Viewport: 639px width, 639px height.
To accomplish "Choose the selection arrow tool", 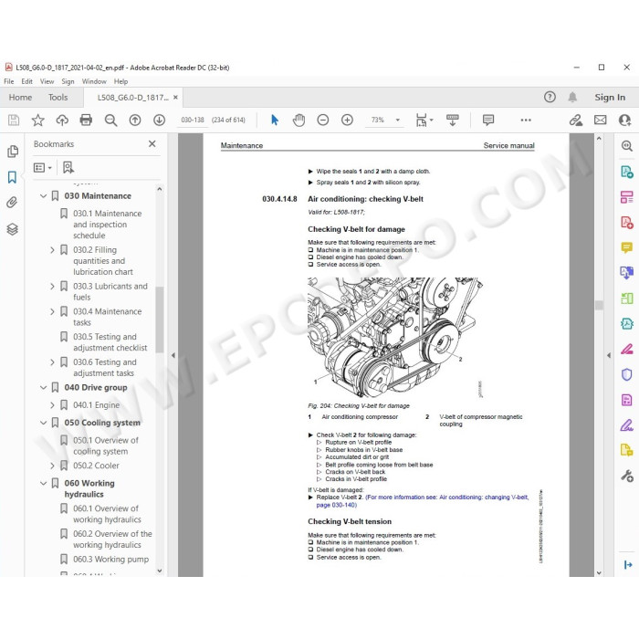I will tap(275, 120).
